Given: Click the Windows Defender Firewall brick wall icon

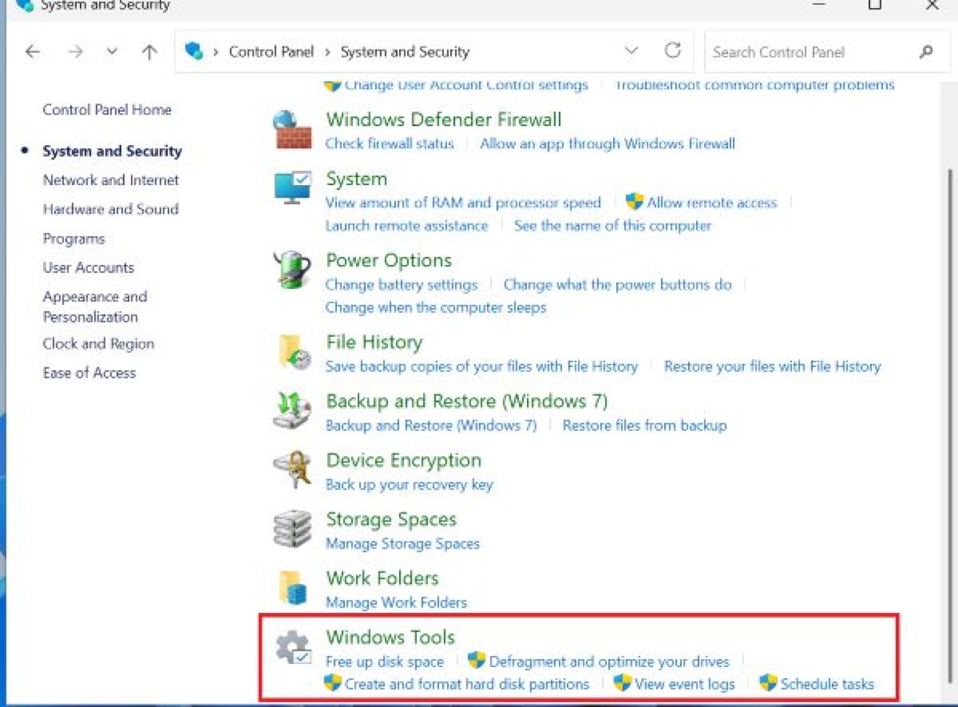Looking at the screenshot, I should coord(293,131).
